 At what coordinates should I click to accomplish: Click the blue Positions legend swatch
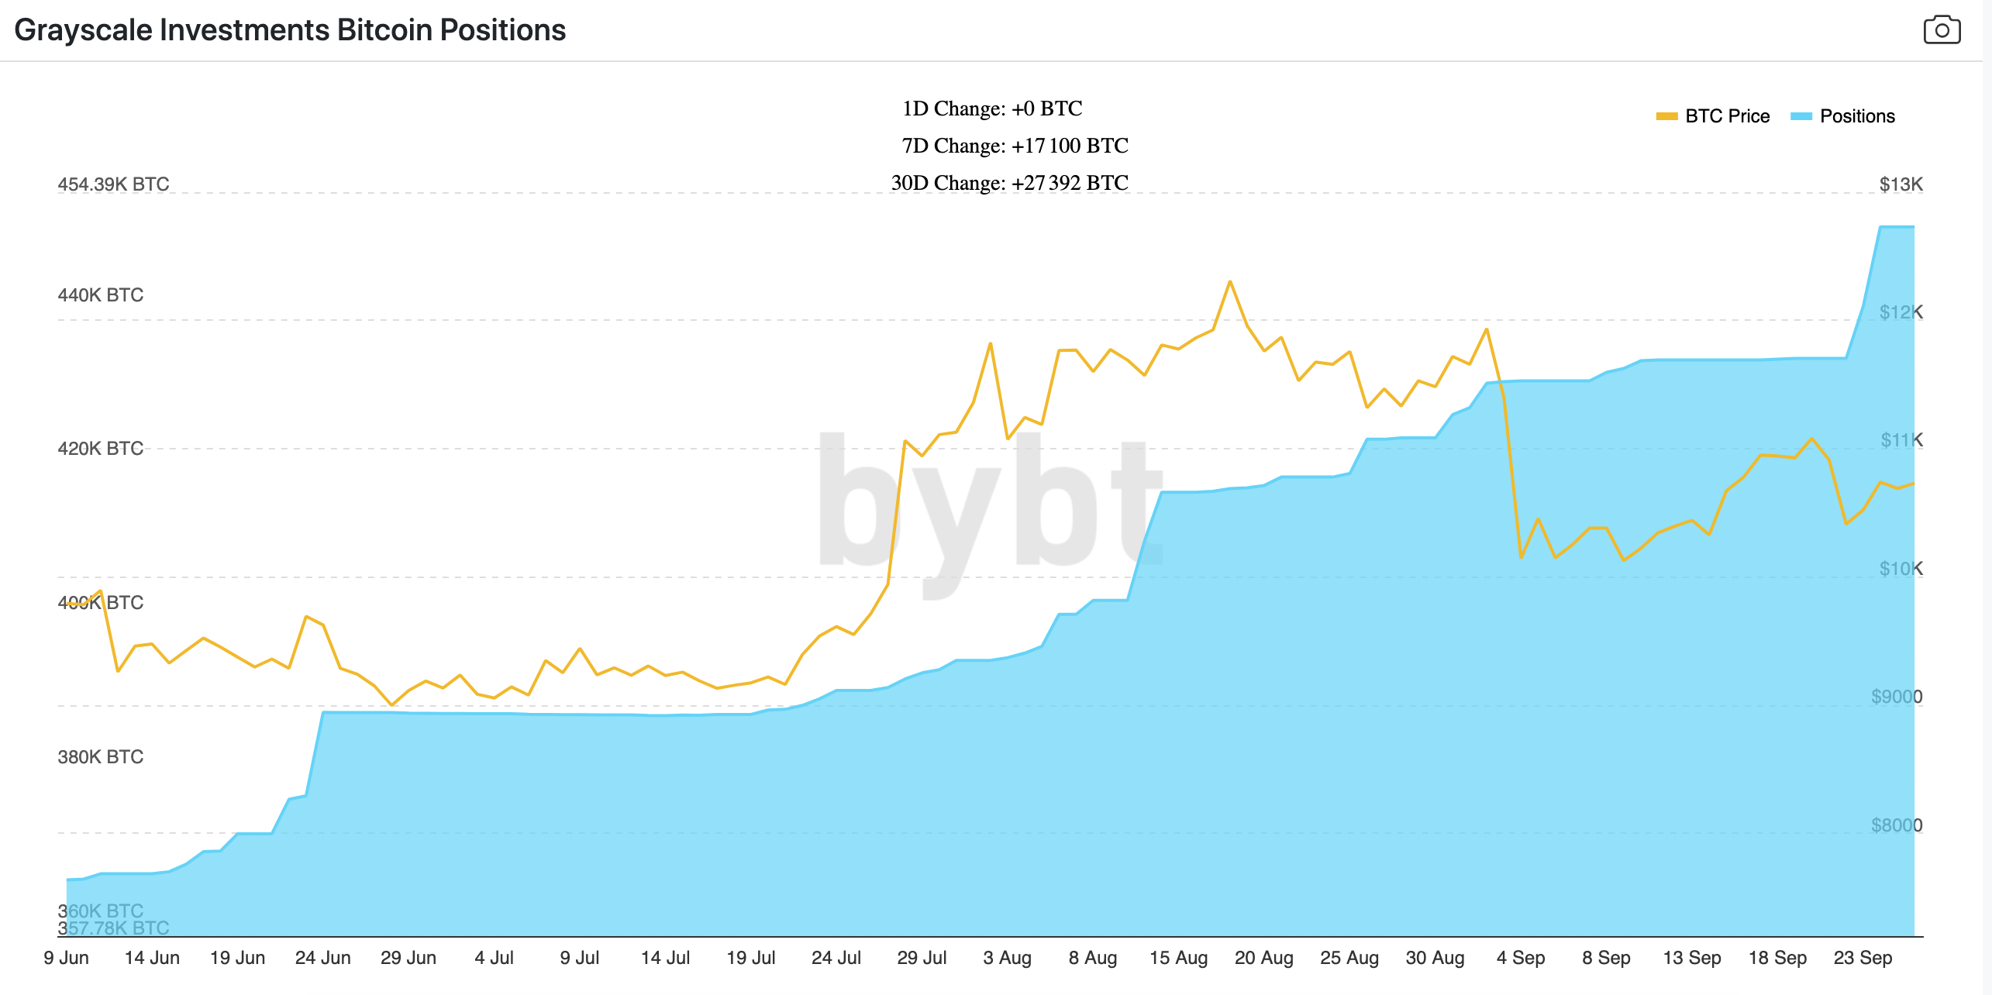[1801, 116]
